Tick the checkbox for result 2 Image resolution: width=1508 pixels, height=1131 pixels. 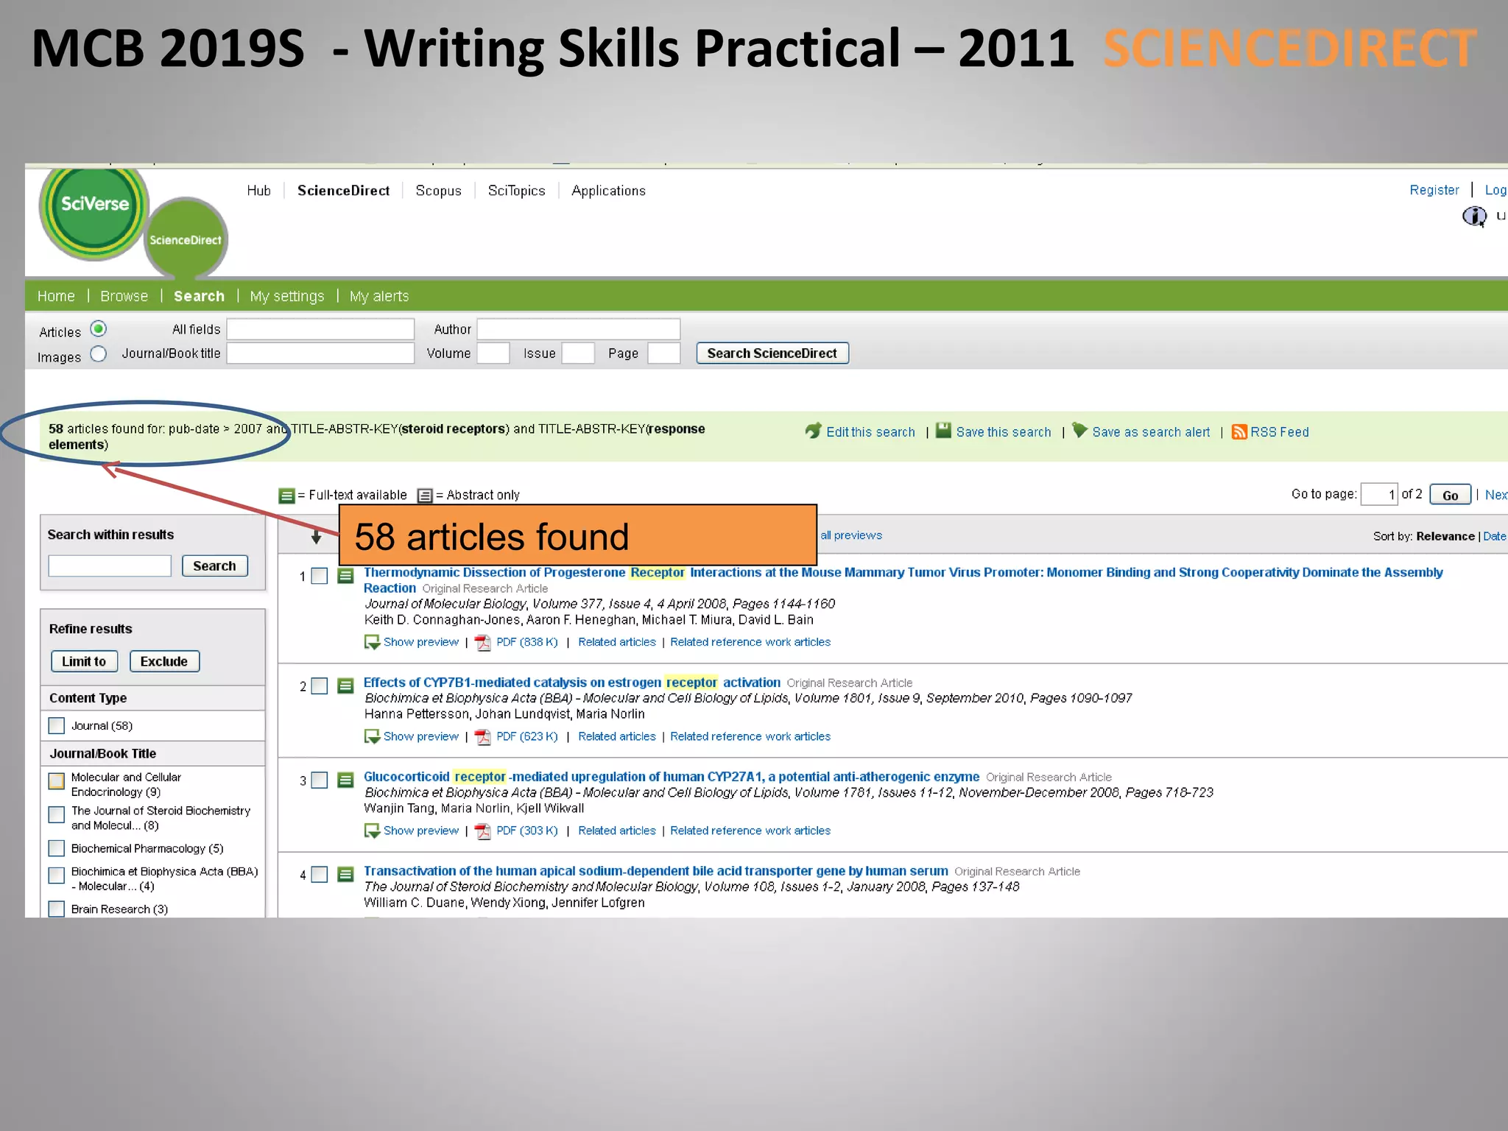pos(320,686)
